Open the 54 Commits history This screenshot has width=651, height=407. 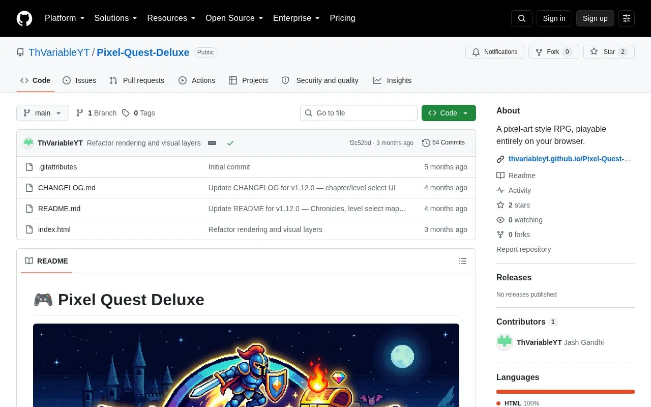[x=443, y=143]
